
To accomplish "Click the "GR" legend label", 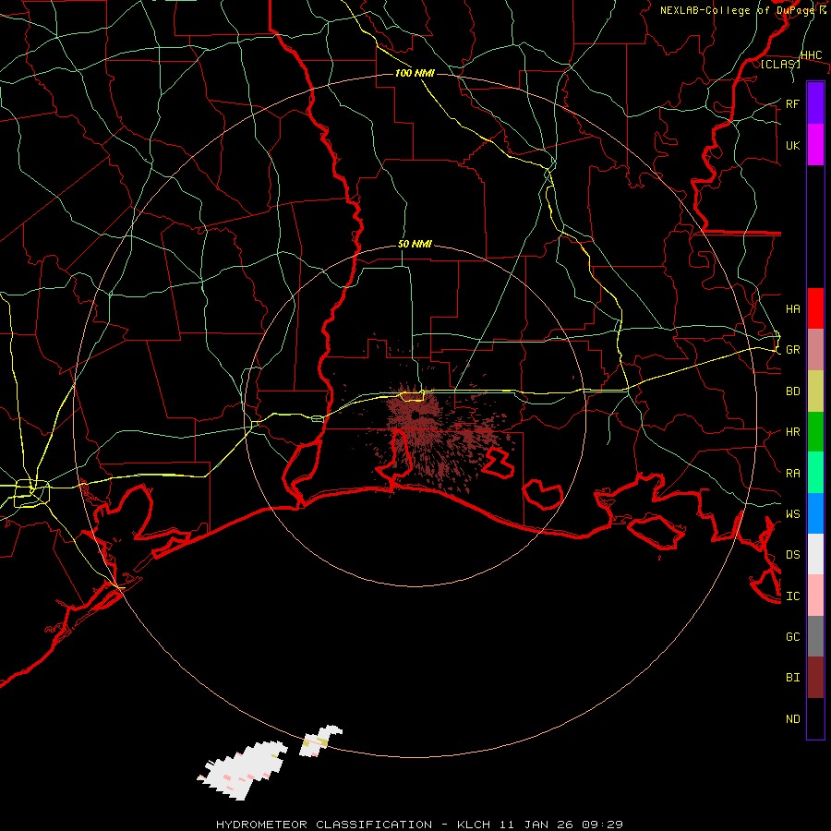I will point(792,350).
